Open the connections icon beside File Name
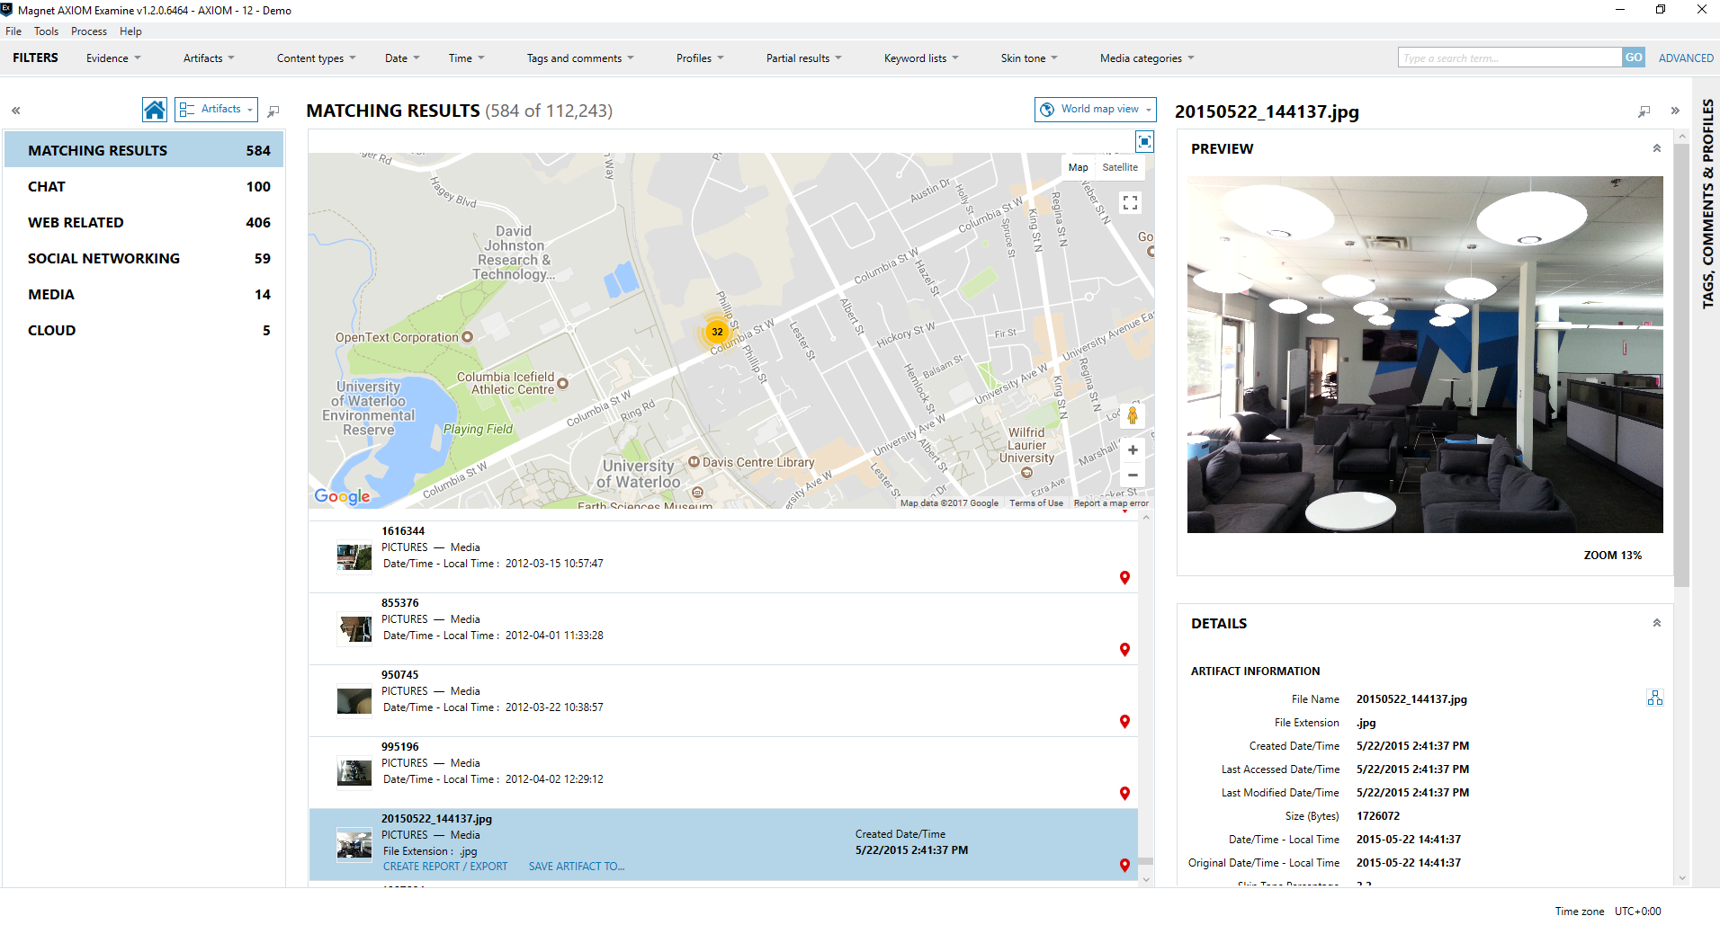The height and width of the screenshot is (925, 1720). tap(1655, 698)
